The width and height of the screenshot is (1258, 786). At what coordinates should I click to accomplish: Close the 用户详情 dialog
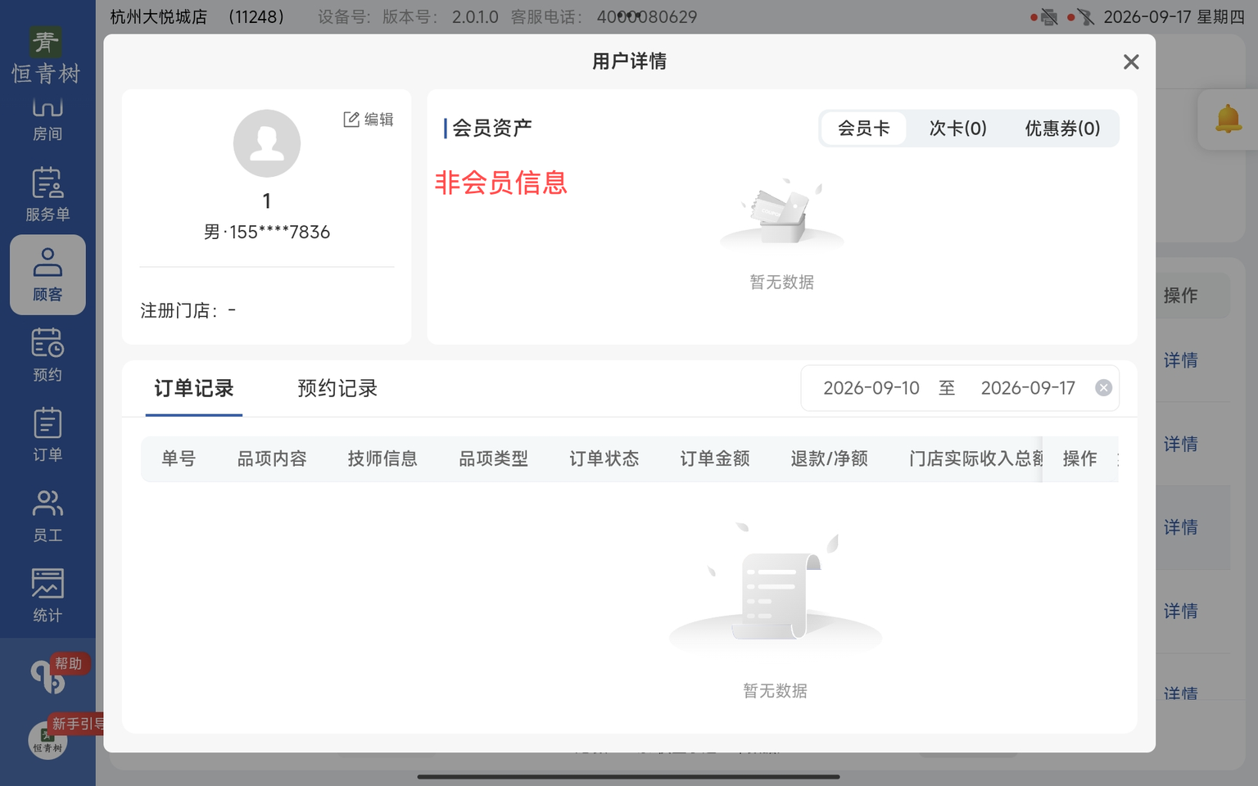point(1131,62)
